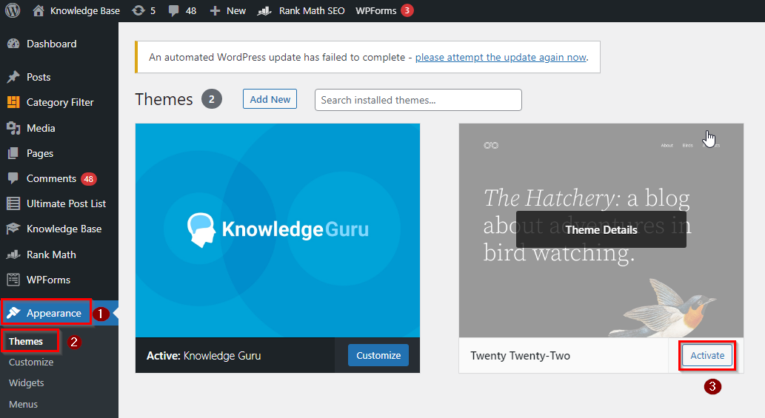Open WPForms in the admin bar
The height and width of the screenshot is (418, 765).
tap(375, 10)
